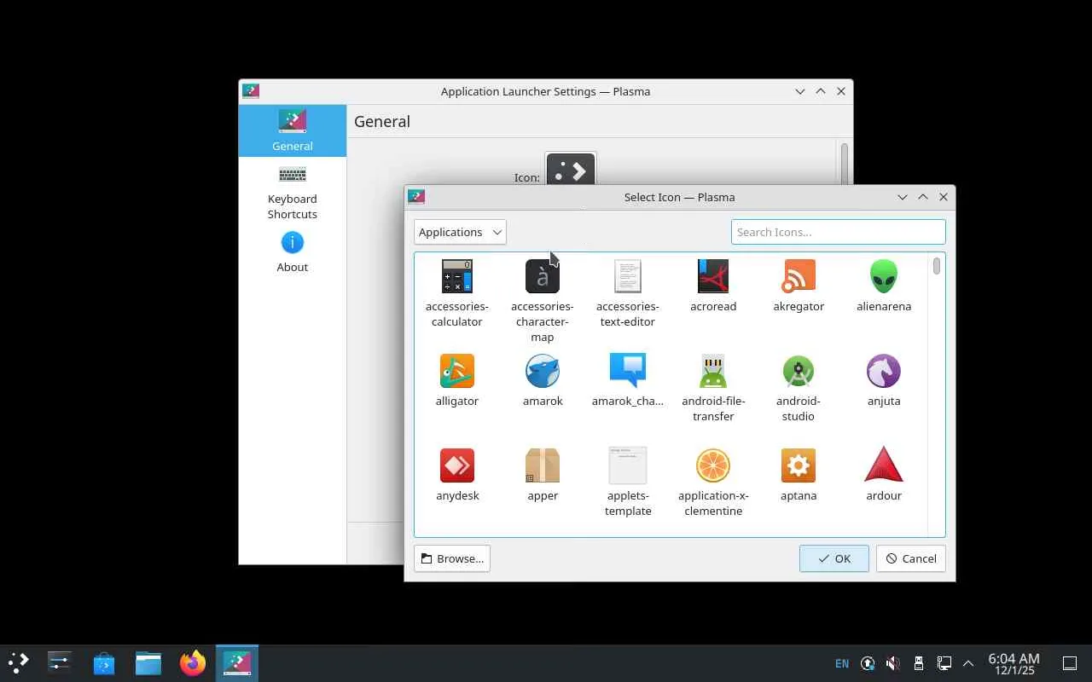Open the Dolphin file manager in taskbar
This screenshot has height=682, width=1092.
pos(148,662)
